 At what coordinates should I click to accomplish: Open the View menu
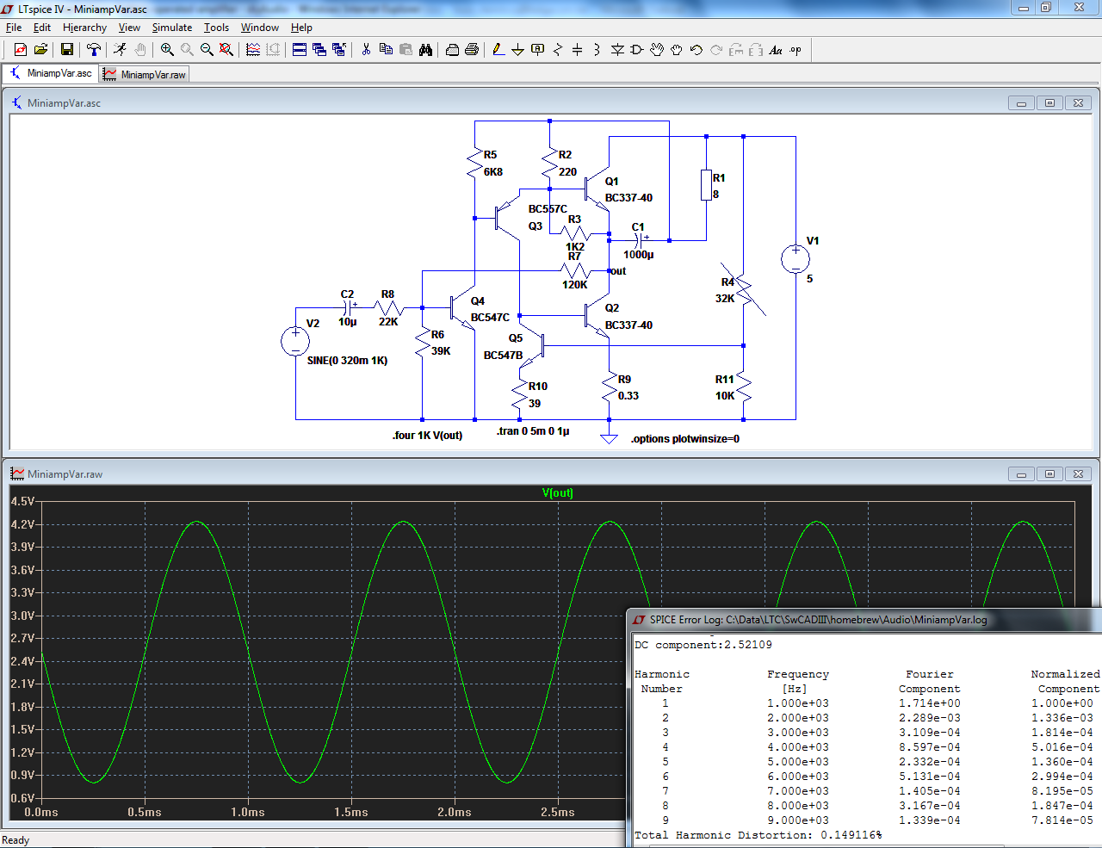pos(129,28)
